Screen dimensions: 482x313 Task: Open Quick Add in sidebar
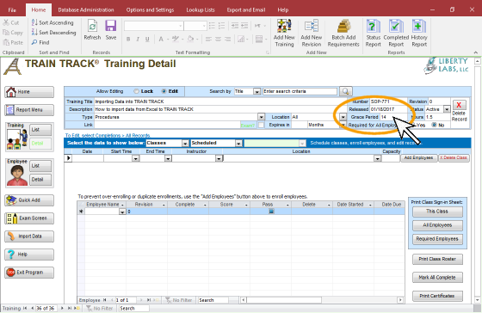point(29,200)
